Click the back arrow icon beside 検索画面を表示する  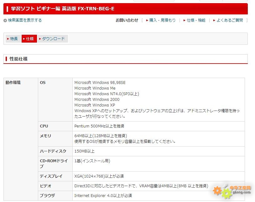coord(5,20)
